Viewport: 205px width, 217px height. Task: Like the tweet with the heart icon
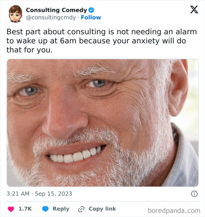coord(11,209)
